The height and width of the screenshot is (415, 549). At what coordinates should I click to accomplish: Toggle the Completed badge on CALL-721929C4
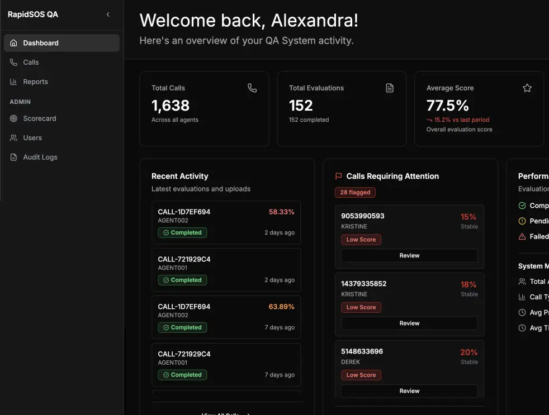pos(182,280)
